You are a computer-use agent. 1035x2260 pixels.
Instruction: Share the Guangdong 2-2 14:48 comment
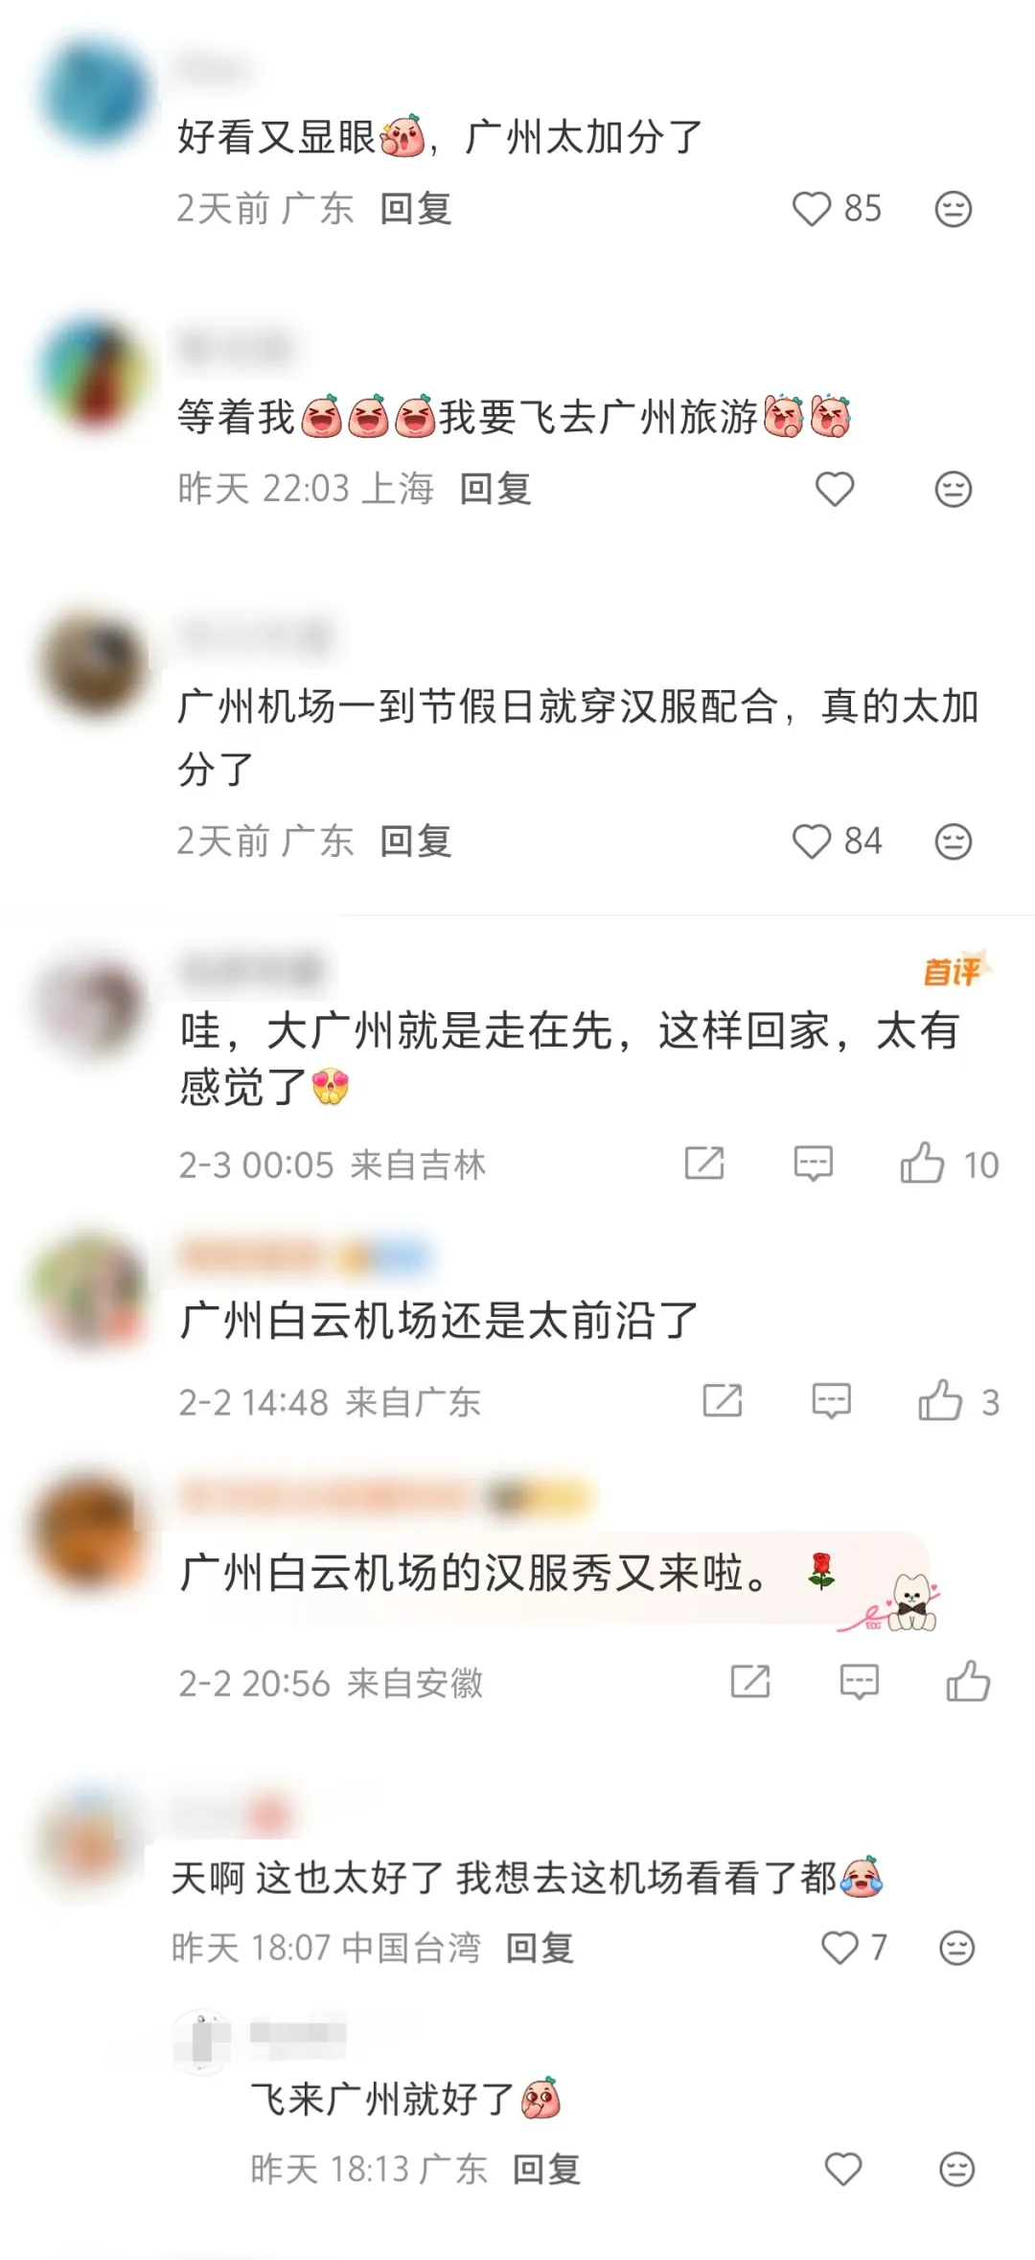[723, 1401]
